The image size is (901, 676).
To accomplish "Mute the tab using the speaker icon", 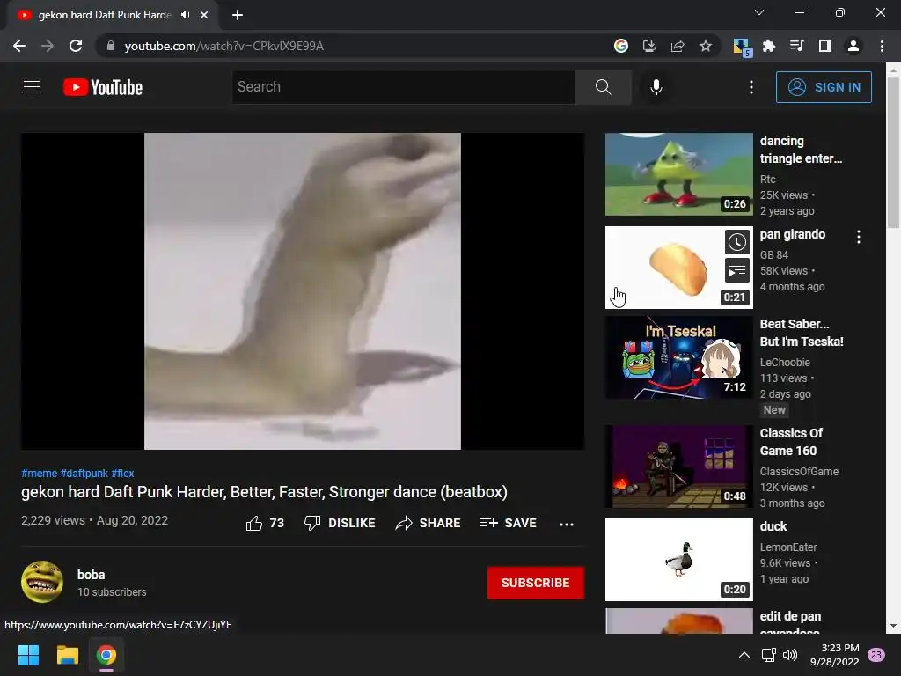I will click(185, 15).
